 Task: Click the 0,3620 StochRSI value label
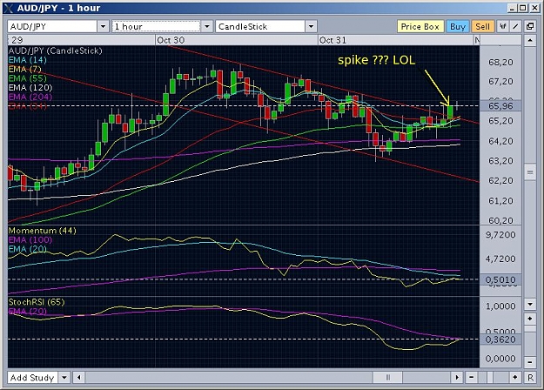click(500, 340)
